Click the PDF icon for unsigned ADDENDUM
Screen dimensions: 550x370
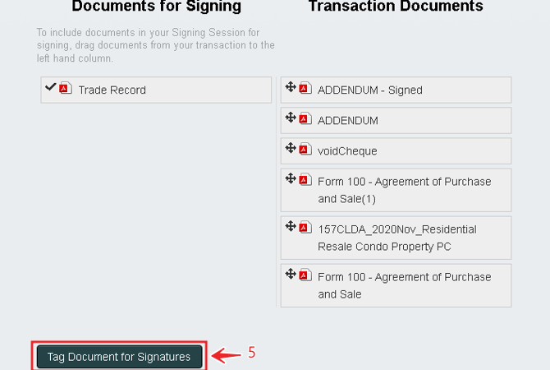(x=305, y=119)
